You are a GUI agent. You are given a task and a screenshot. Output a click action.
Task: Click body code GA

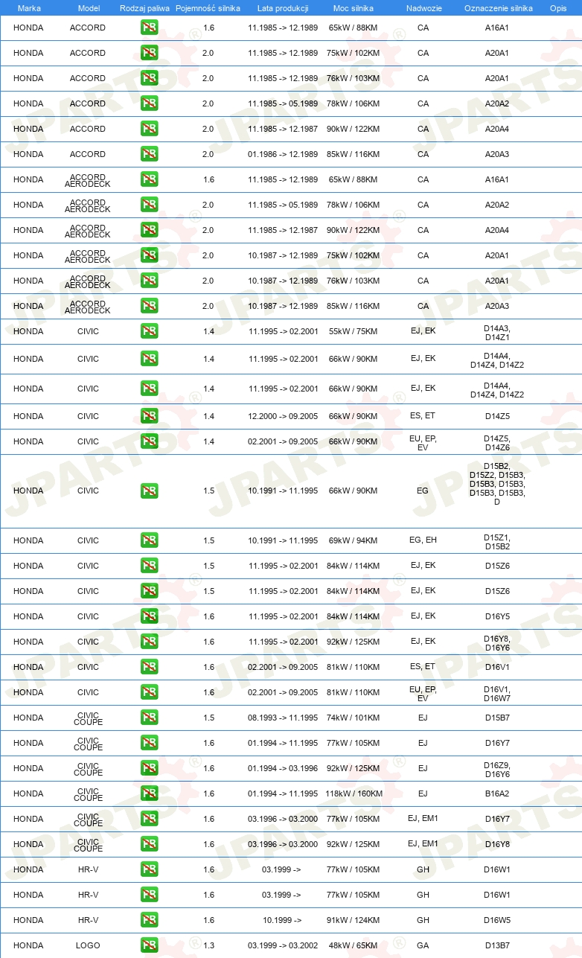tap(423, 945)
